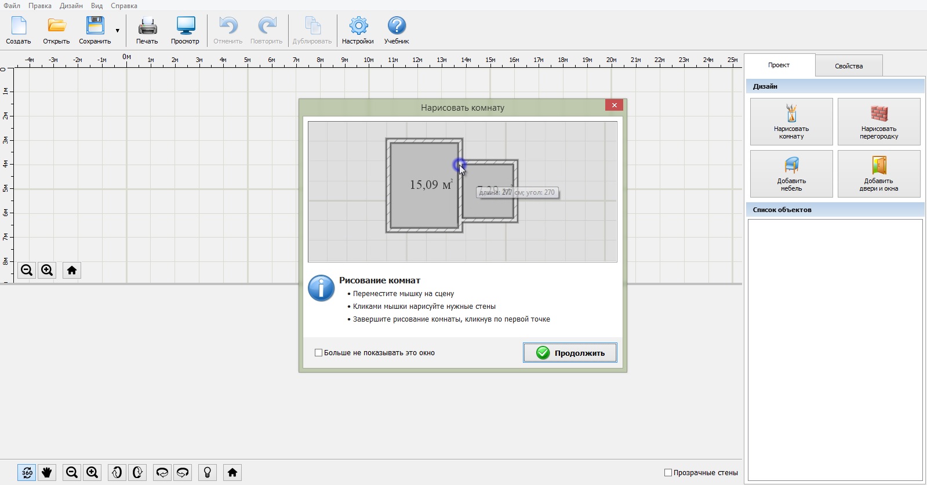This screenshot has width=927, height=485.
Task: Open the Дизайн menu
Action: pos(71,6)
